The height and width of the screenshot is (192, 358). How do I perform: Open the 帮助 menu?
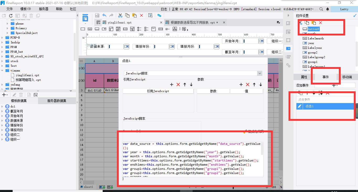coord(59,9)
